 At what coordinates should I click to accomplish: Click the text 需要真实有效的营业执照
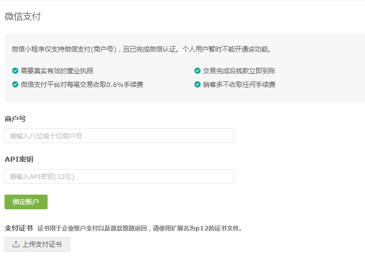(57, 71)
